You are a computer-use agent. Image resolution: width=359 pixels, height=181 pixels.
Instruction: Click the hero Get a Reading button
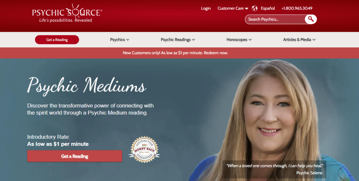[75, 156]
